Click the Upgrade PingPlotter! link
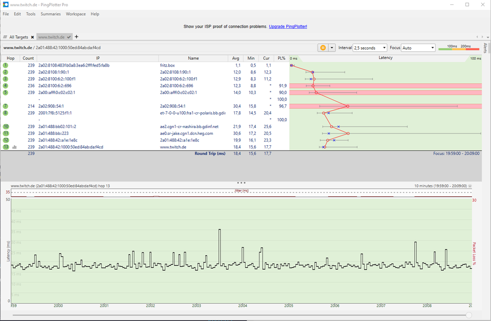This screenshot has width=491, height=321. [x=288, y=26]
